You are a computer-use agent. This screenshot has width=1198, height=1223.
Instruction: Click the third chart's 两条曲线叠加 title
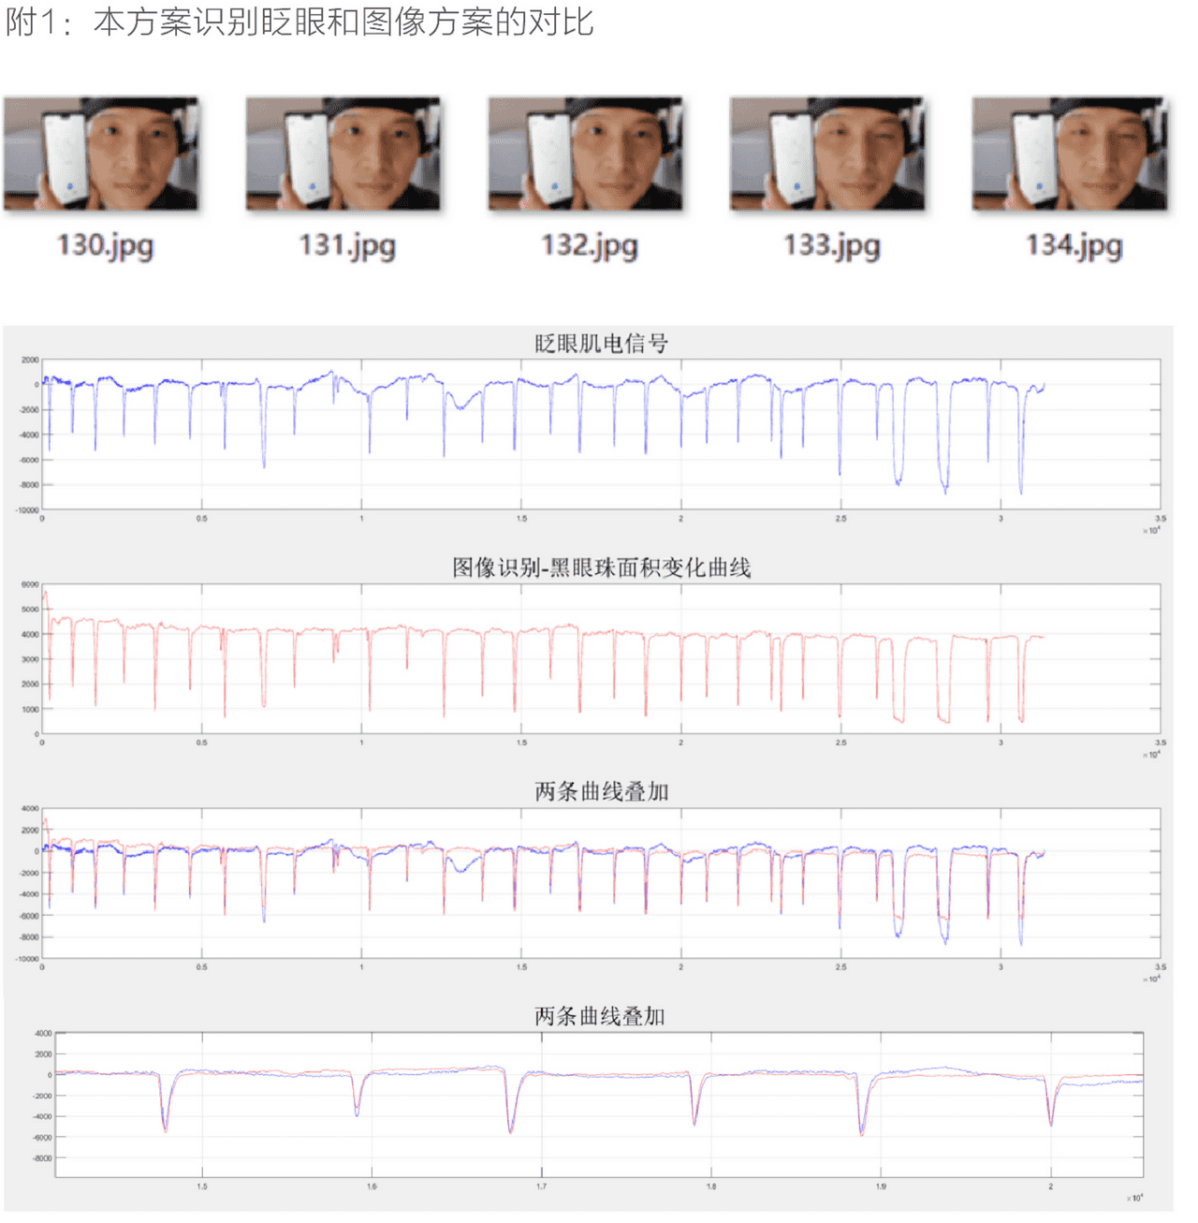click(602, 791)
